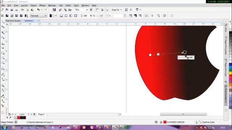The image size is (232, 130).
Task: Select the Rectangle tool
Action: click(x=3, y=53)
